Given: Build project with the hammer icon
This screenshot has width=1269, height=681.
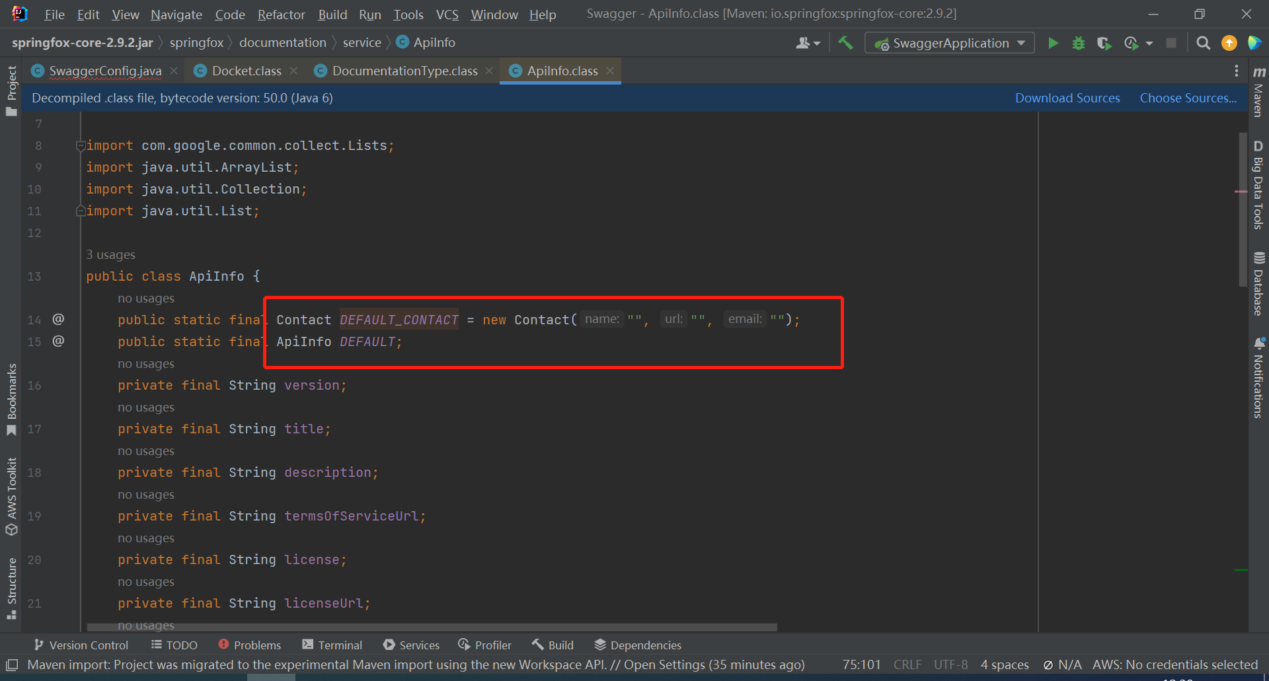Looking at the screenshot, I should [845, 43].
